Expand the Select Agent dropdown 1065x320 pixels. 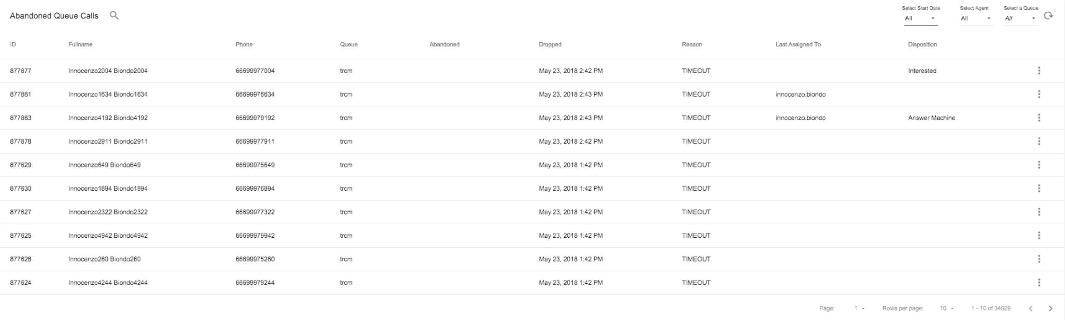click(x=976, y=19)
